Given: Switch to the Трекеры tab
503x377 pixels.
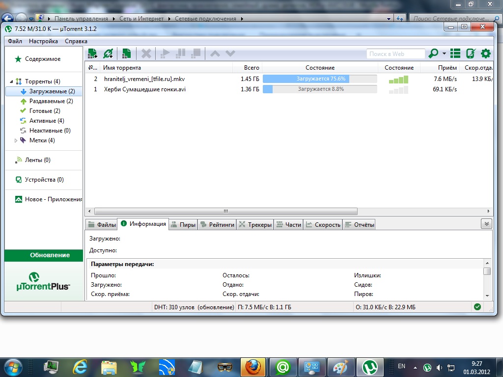Looking at the screenshot, I should (x=255, y=225).
